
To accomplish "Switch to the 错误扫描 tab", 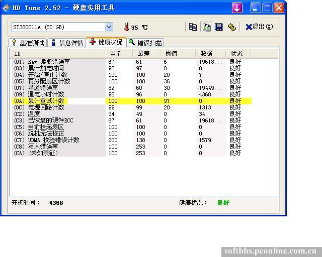I will [x=145, y=43].
